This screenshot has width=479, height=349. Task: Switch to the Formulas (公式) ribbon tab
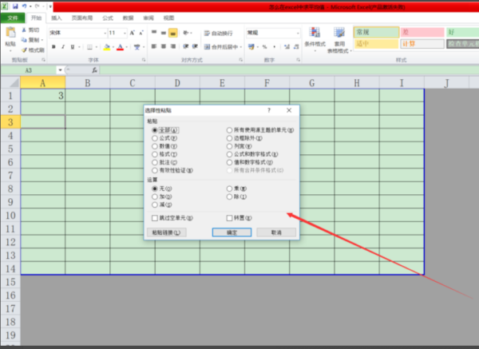pyautogui.click(x=108, y=18)
